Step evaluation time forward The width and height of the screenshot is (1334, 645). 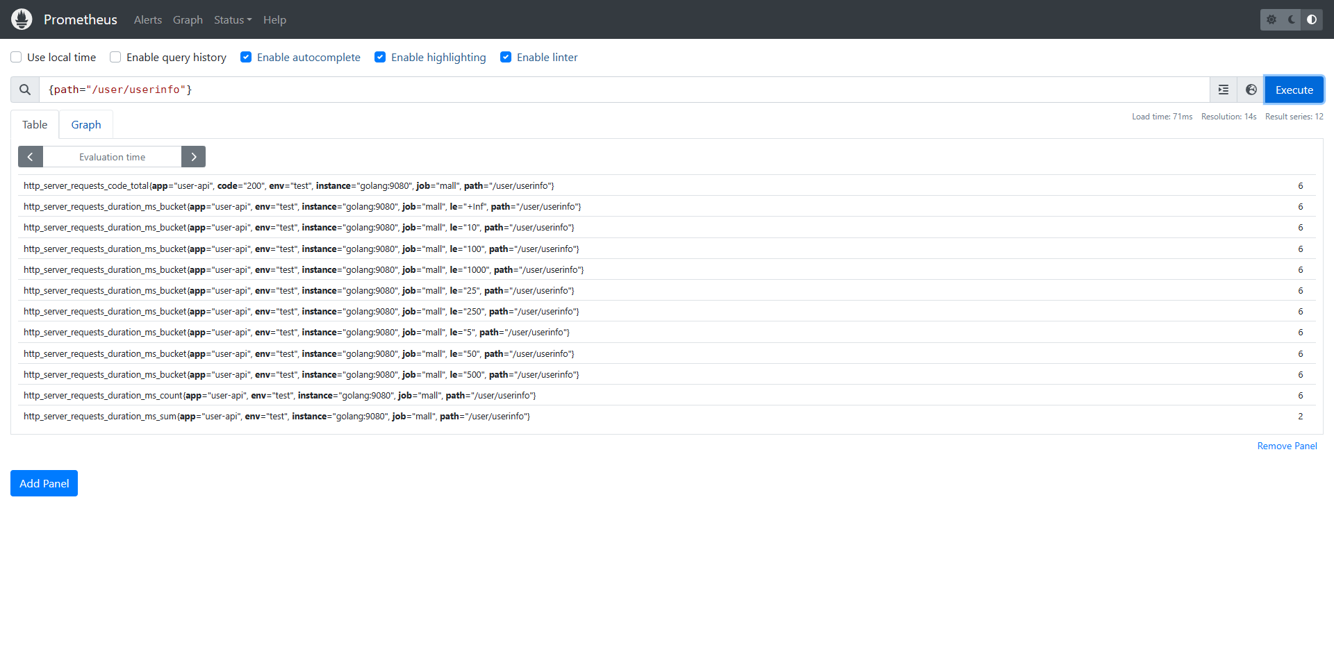tap(193, 157)
